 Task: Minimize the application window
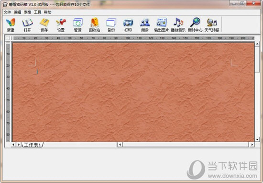click(234, 3)
